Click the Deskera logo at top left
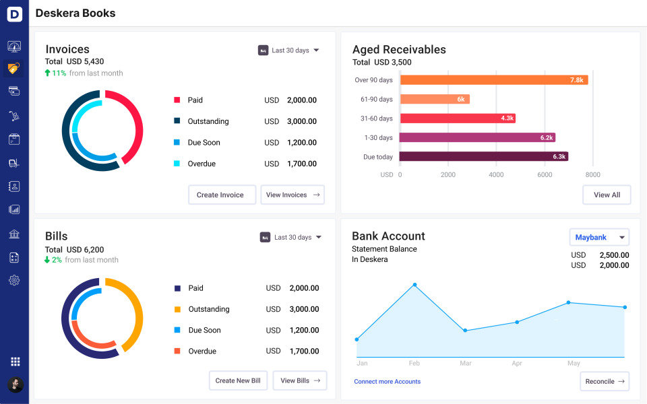The width and height of the screenshot is (647, 404). (x=15, y=13)
